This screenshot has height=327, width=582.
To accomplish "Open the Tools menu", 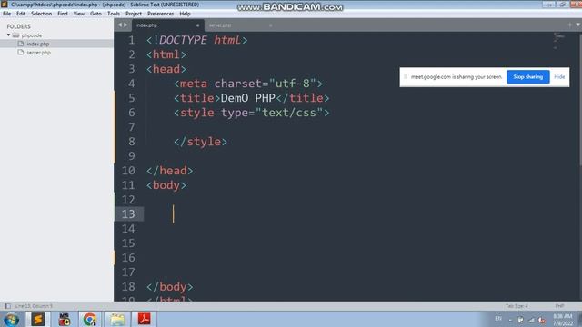I will tap(114, 14).
